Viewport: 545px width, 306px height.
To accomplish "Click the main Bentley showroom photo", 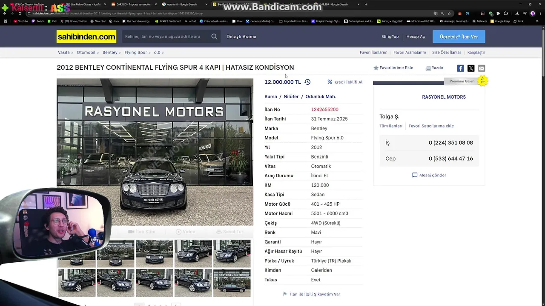I will (155, 152).
